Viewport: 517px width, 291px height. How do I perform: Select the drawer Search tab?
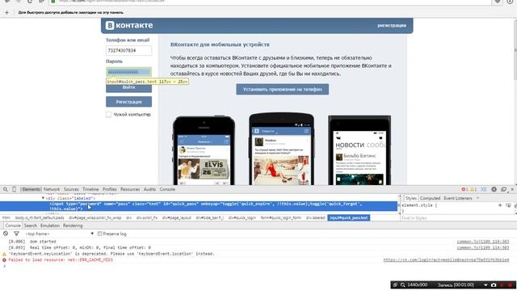(31, 226)
